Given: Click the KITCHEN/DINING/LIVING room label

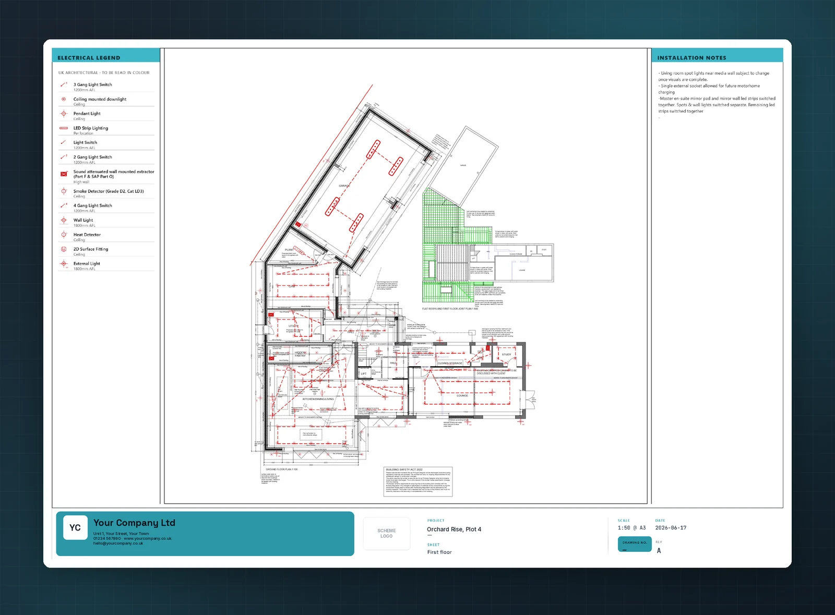Looking at the screenshot, I should [x=318, y=399].
